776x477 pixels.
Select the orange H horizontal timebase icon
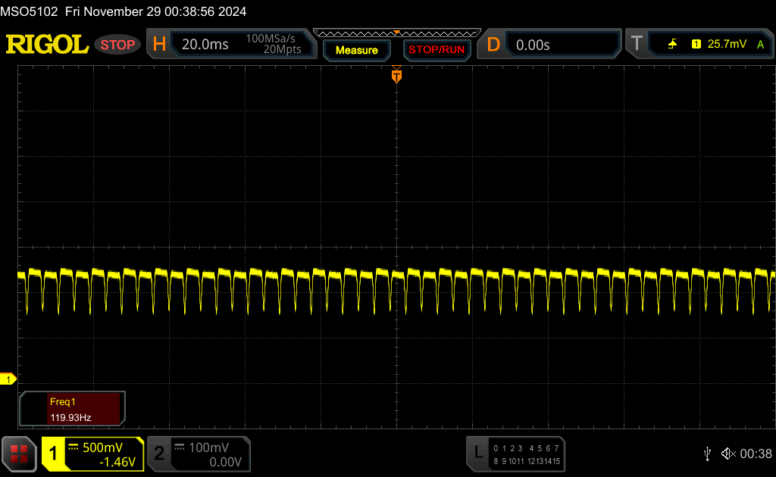pos(159,45)
